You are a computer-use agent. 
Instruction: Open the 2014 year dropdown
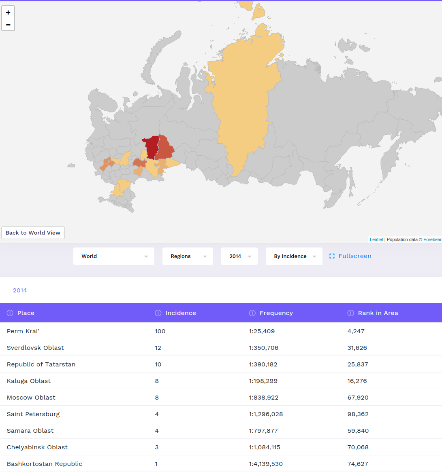[239, 256]
